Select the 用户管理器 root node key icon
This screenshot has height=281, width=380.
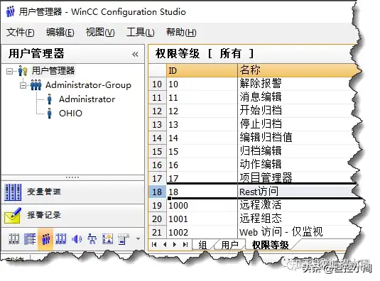[x=23, y=71]
